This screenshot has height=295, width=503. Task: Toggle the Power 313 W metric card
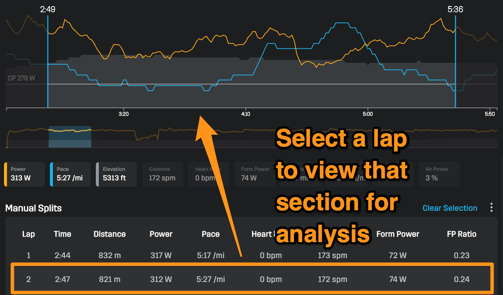coord(24,174)
